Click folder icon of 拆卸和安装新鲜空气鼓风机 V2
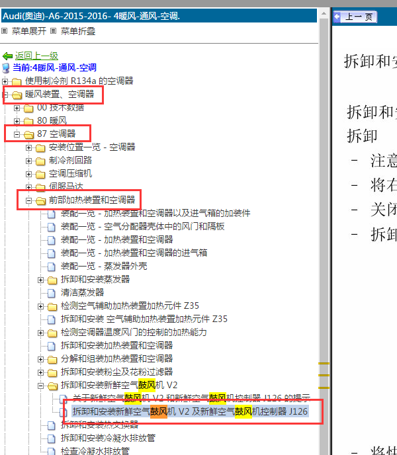The width and height of the screenshot is (397, 455). [52, 386]
